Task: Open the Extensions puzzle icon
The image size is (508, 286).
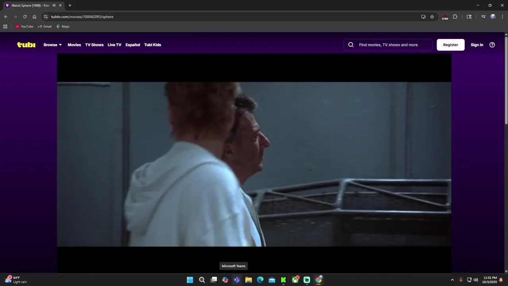Action: pyautogui.click(x=455, y=17)
